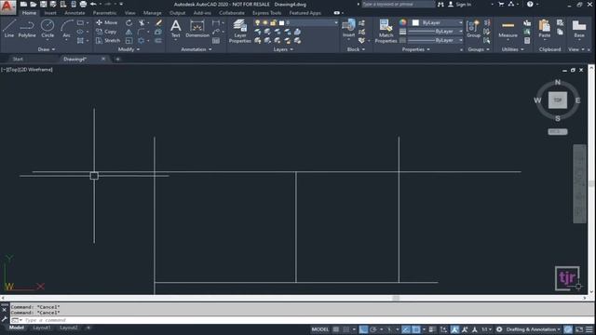Expand the Modify panel dropdown
This screenshot has width=596, height=335.
point(129,49)
